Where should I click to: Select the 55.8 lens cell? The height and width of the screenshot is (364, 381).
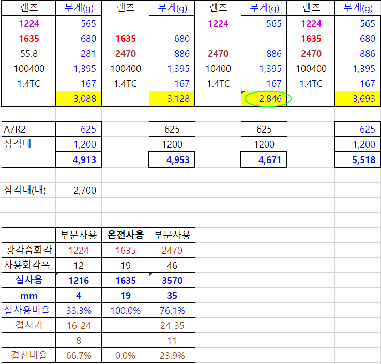28,54
